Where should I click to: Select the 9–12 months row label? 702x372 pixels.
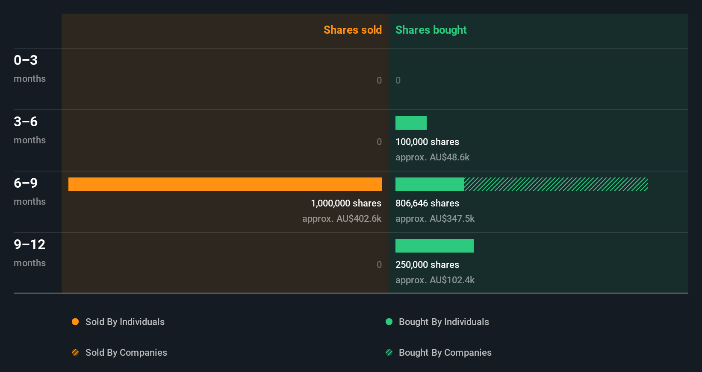(29, 253)
